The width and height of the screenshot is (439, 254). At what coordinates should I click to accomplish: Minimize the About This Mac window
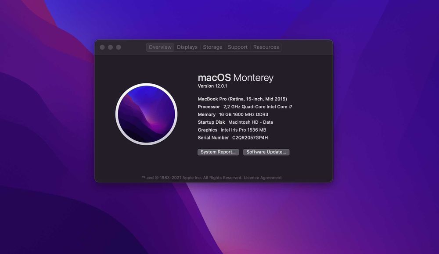[110, 47]
